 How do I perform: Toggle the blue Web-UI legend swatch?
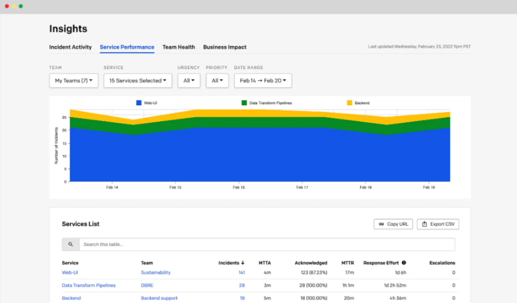(139, 103)
